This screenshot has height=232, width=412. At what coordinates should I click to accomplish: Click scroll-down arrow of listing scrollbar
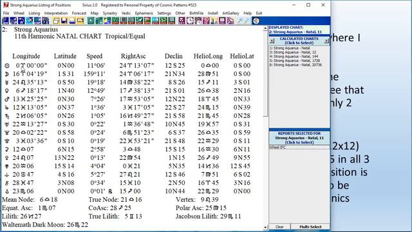tap(265, 227)
